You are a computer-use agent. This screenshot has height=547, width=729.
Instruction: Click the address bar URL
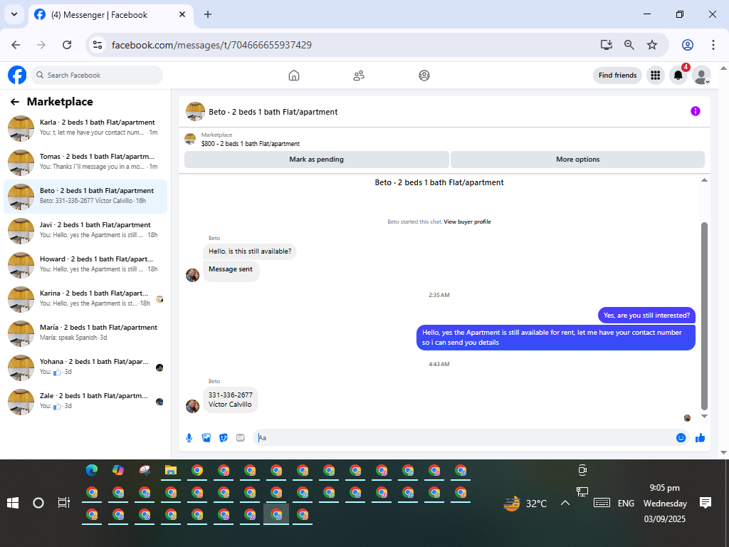211,45
